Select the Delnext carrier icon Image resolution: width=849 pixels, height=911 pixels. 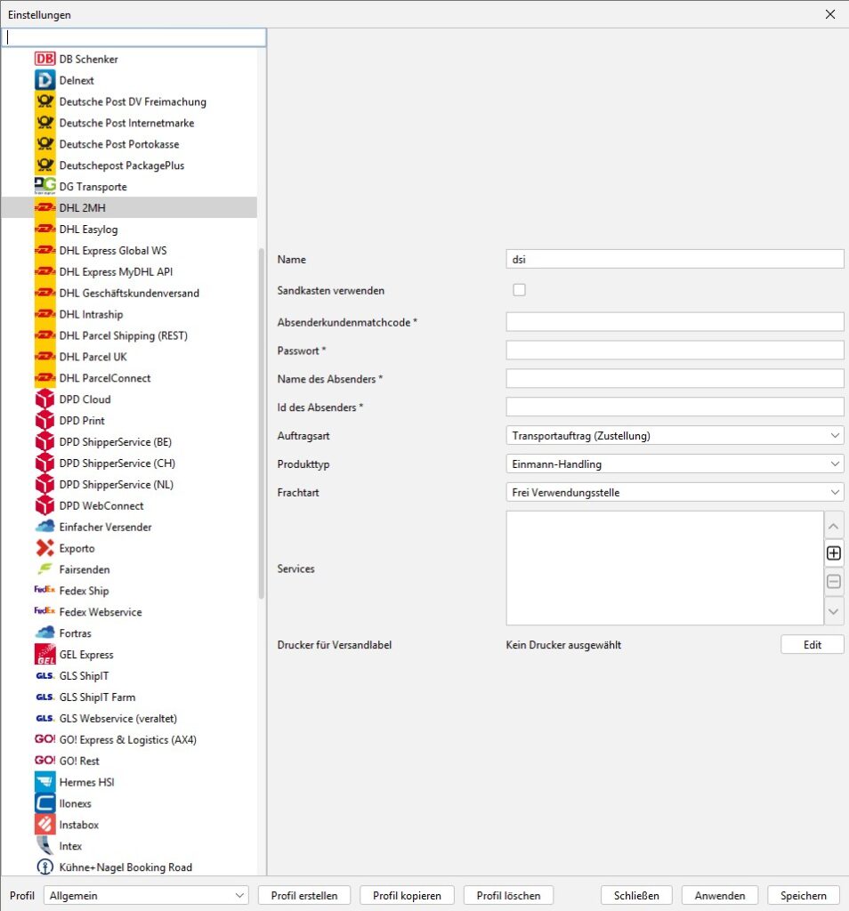coord(44,80)
